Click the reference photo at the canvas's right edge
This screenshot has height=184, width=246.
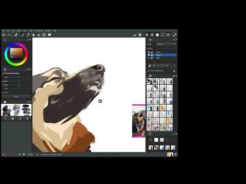[139, 121]
